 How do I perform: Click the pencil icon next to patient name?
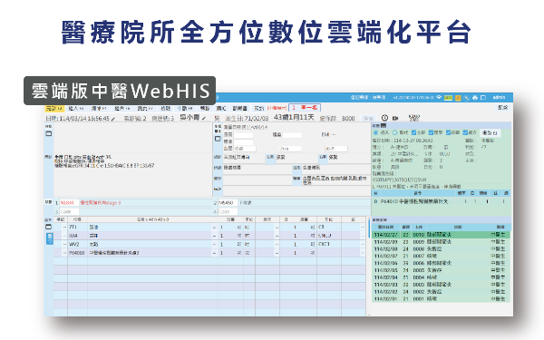pyautogui.click(x=204, y=119)
